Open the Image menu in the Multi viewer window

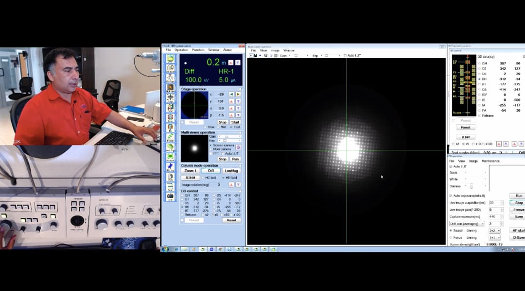point(275,51)
